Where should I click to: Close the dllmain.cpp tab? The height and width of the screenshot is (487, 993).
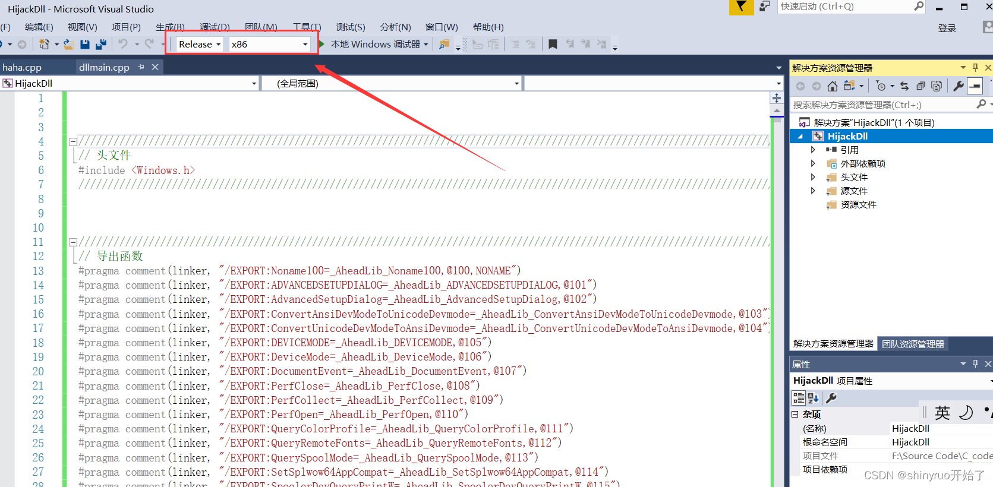tap(155, 67)
